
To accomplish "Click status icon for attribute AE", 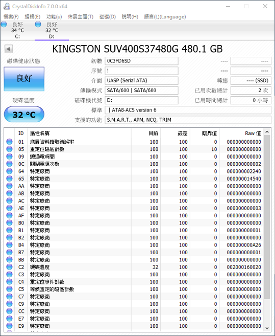I will point(9,208).
